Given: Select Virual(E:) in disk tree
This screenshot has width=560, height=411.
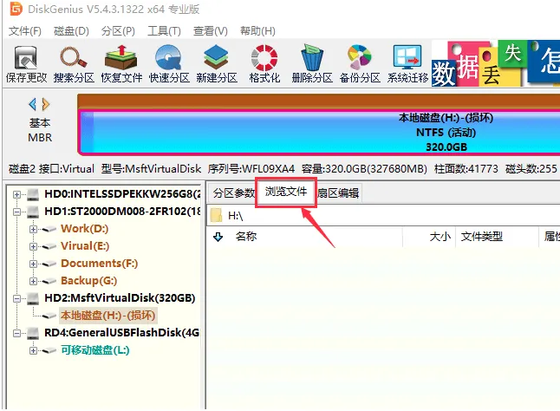Looking at the screenshot, I should 85,246.
